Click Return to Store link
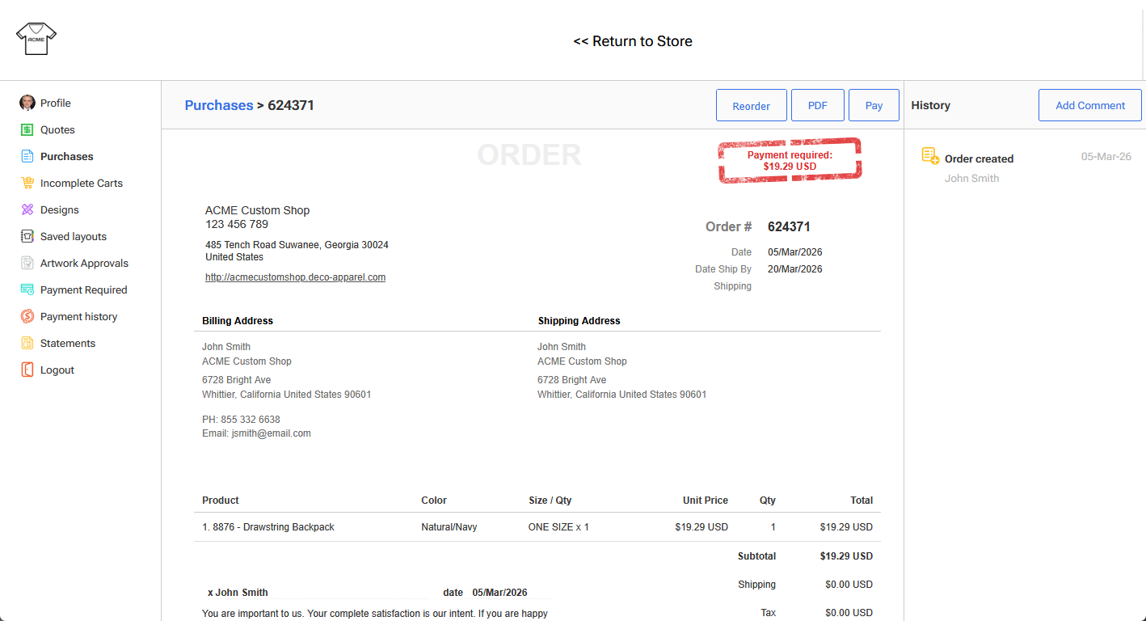Image resolution: width=1146 pixels, height=621 pixels. 633,41
